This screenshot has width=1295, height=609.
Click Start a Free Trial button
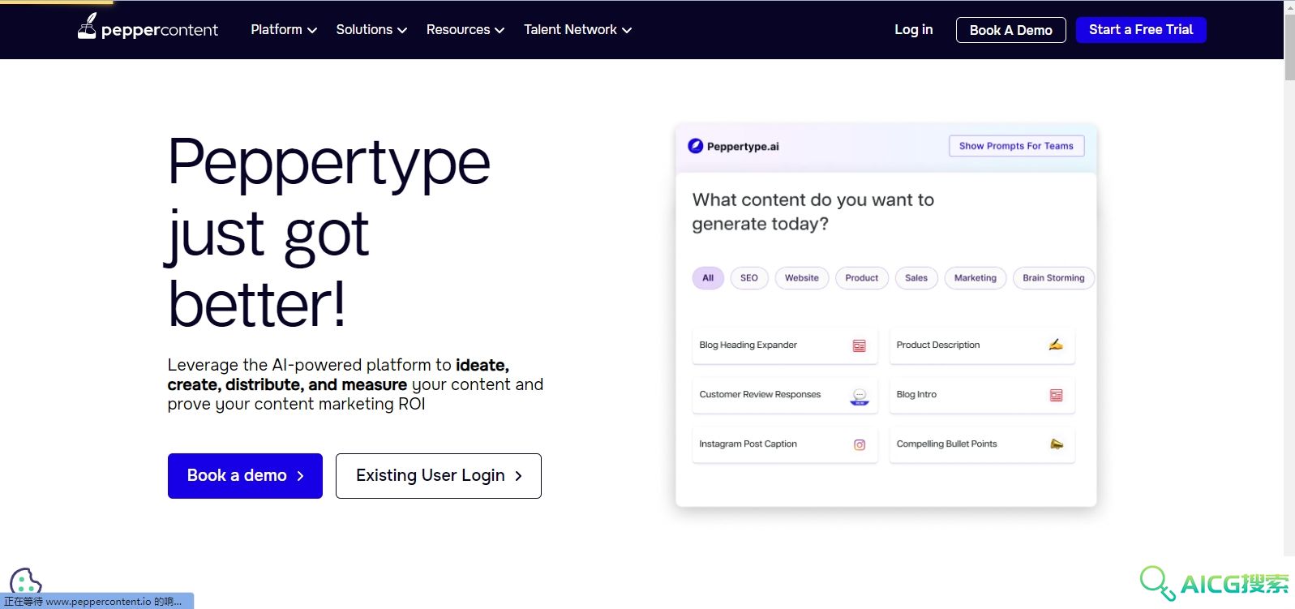point(1141,30)
